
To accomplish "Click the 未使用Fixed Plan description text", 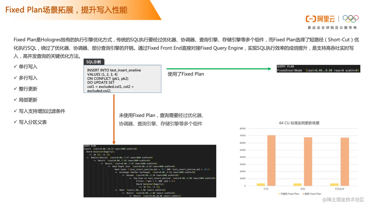I will [161, 120].
